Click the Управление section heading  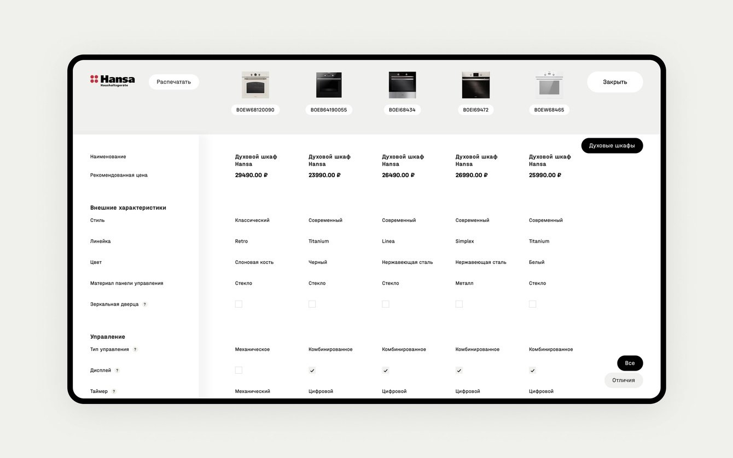(x=108, y=337)
